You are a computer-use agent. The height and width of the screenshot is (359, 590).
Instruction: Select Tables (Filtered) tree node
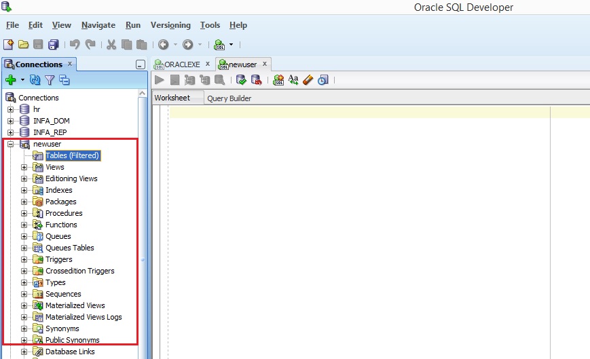[72, 155]
